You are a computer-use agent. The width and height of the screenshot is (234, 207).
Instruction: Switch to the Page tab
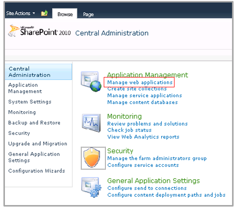(88, 14)
